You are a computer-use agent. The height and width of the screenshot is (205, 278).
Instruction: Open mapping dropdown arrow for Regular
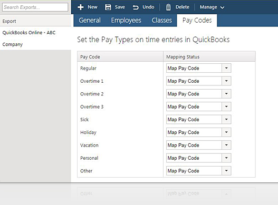pos(226,68)
